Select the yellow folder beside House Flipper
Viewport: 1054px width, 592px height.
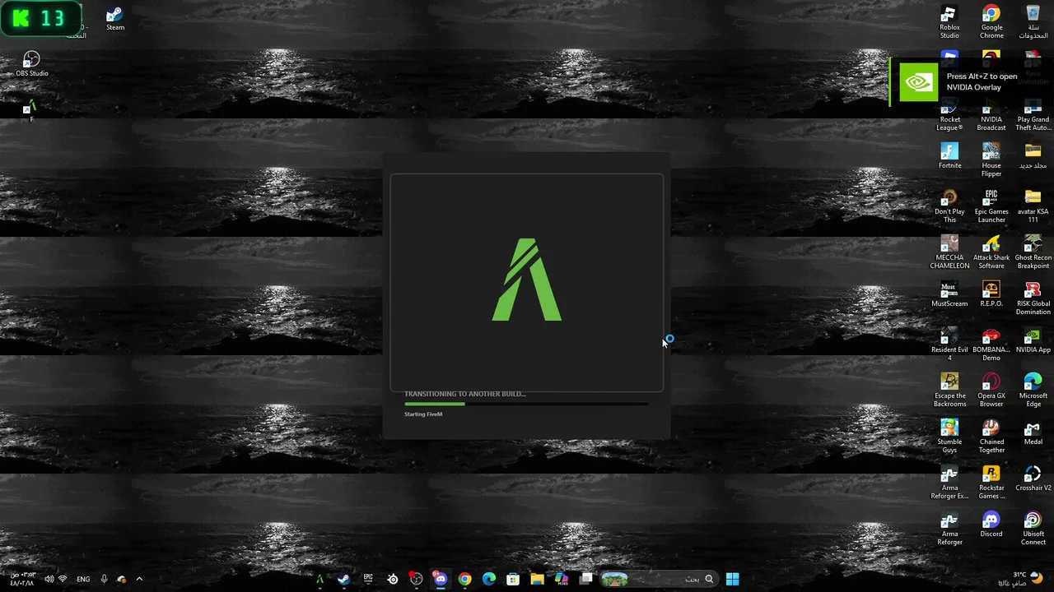point(1033,156)
